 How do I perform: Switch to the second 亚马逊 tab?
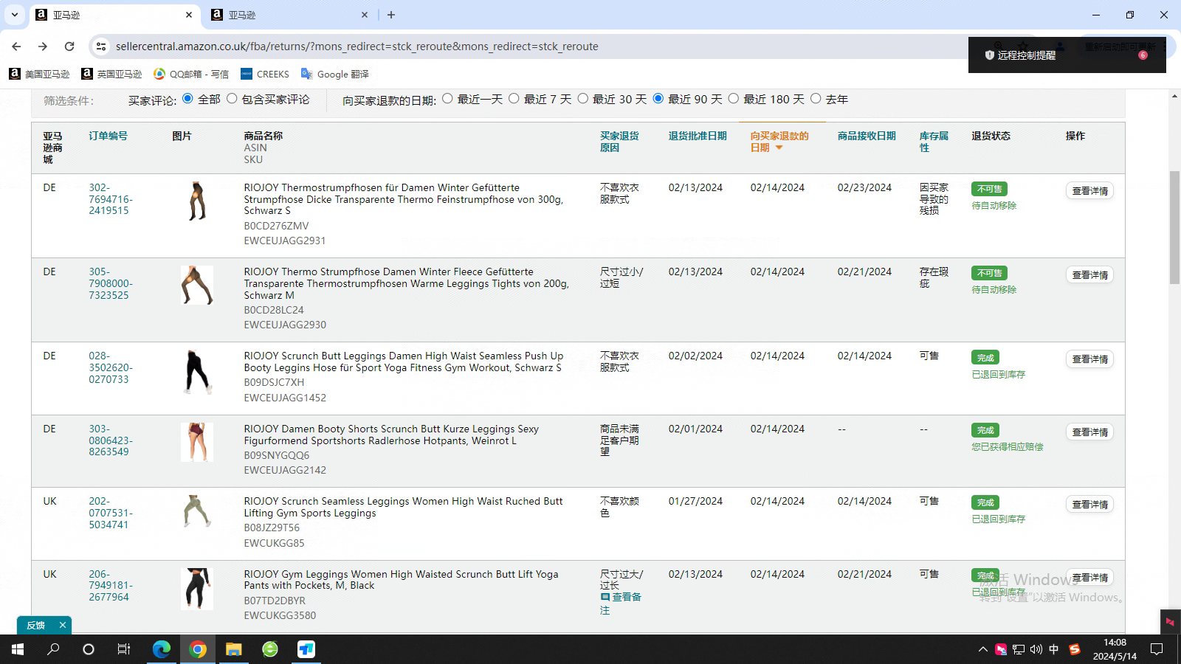point(289,15)
